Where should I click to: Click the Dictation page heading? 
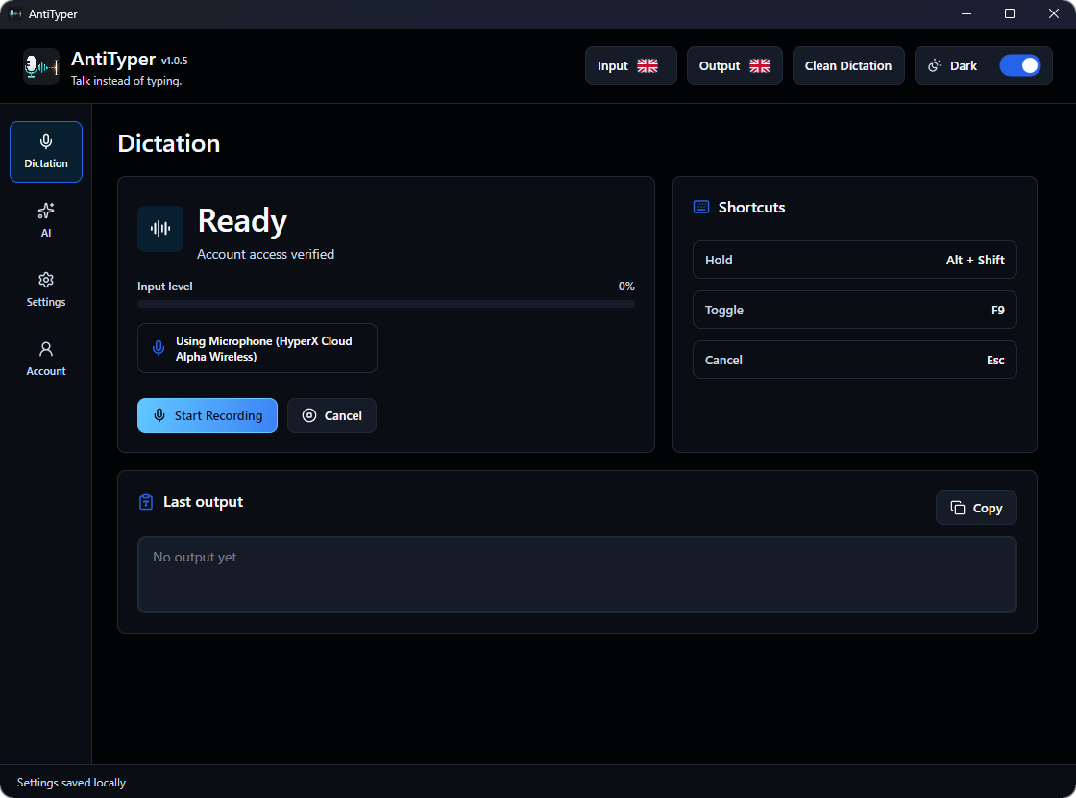[x=169, y=143]
